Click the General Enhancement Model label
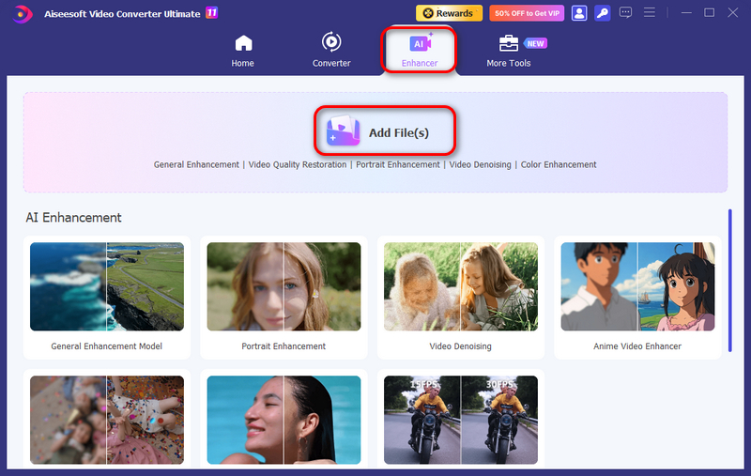The image size is (751, 476). [x=107, y=346]
